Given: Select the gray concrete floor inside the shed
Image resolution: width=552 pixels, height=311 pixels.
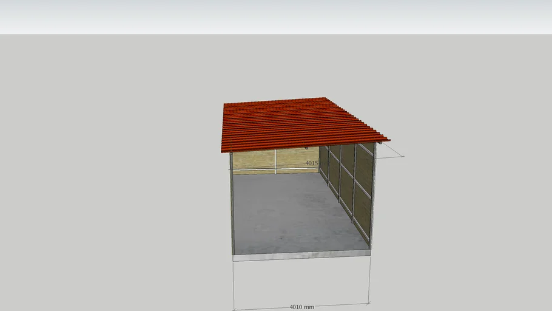Looking at the screenshot, I should pyautogui.click(x=291, y=213).
